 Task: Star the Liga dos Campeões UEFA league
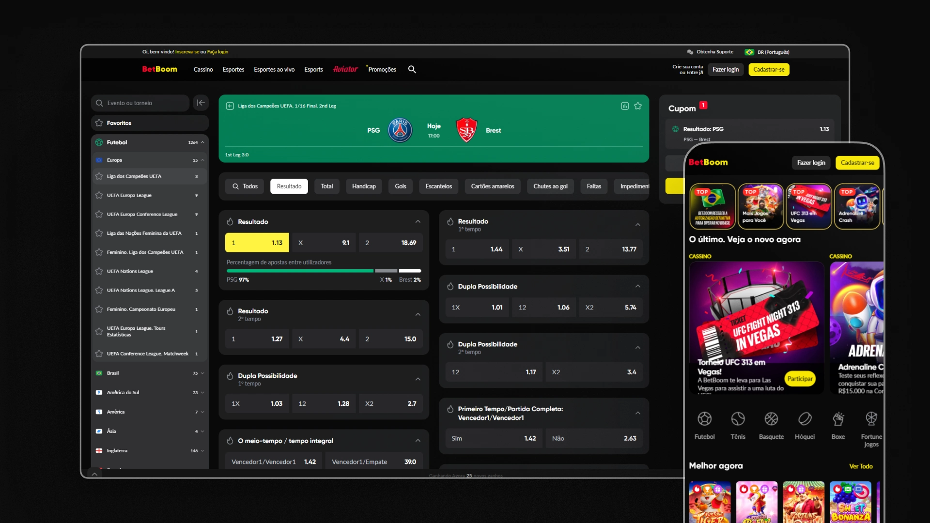(99, 176)
